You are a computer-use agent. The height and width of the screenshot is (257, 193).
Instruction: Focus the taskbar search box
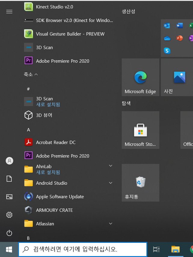coord(83,249)
